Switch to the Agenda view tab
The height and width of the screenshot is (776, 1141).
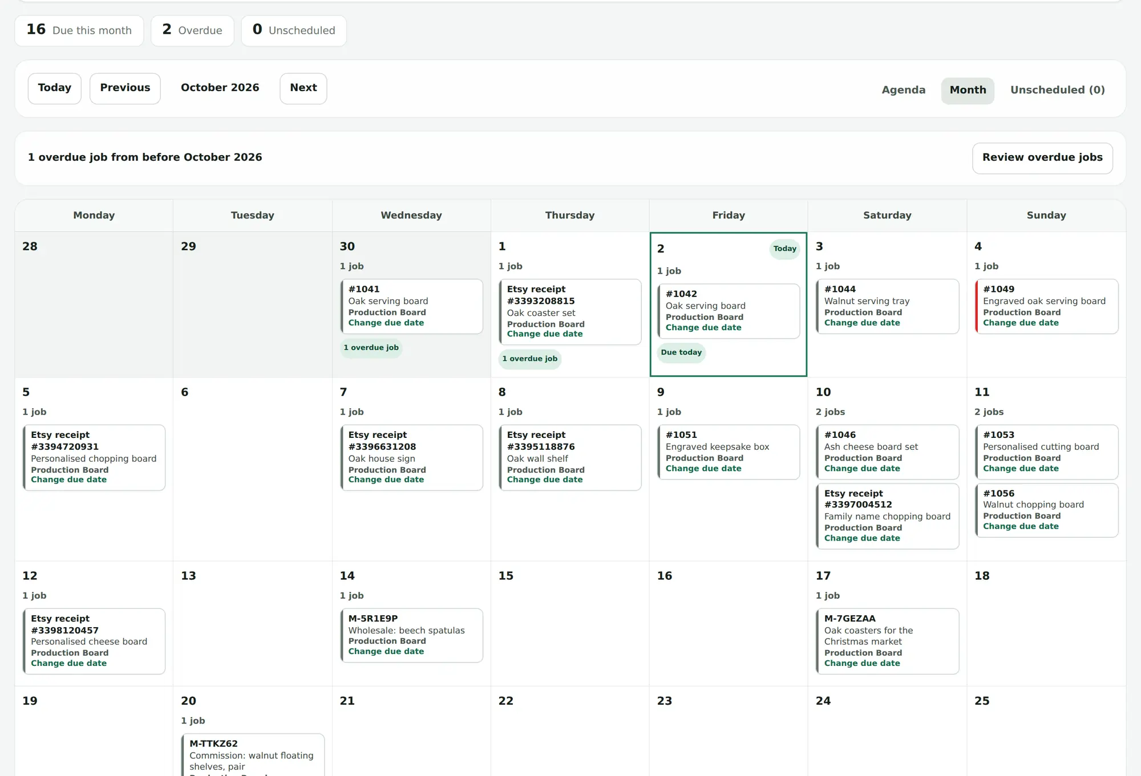point(904,90)
